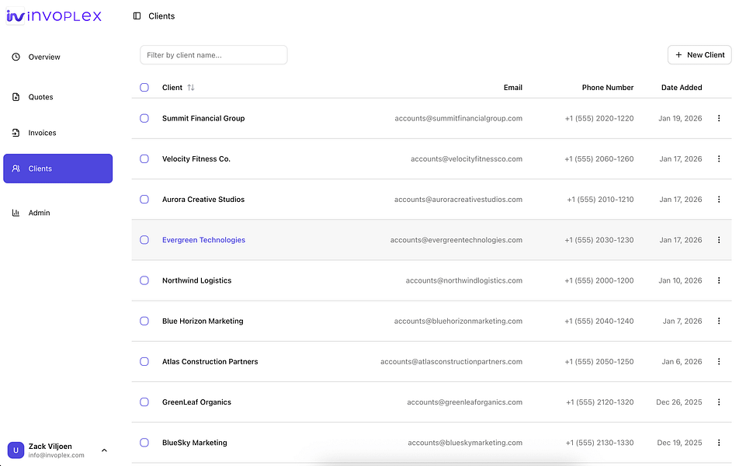This screenshot has height=466, width=746.
Task: Click user avatar for Zack Viljoen
Action: (16, 450)
